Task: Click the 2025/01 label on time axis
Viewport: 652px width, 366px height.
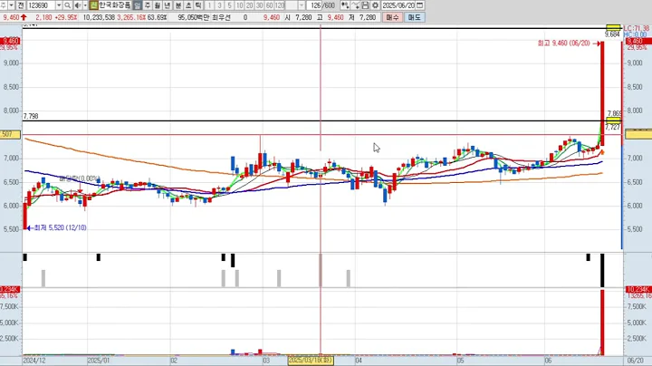Action: (99, 361)
